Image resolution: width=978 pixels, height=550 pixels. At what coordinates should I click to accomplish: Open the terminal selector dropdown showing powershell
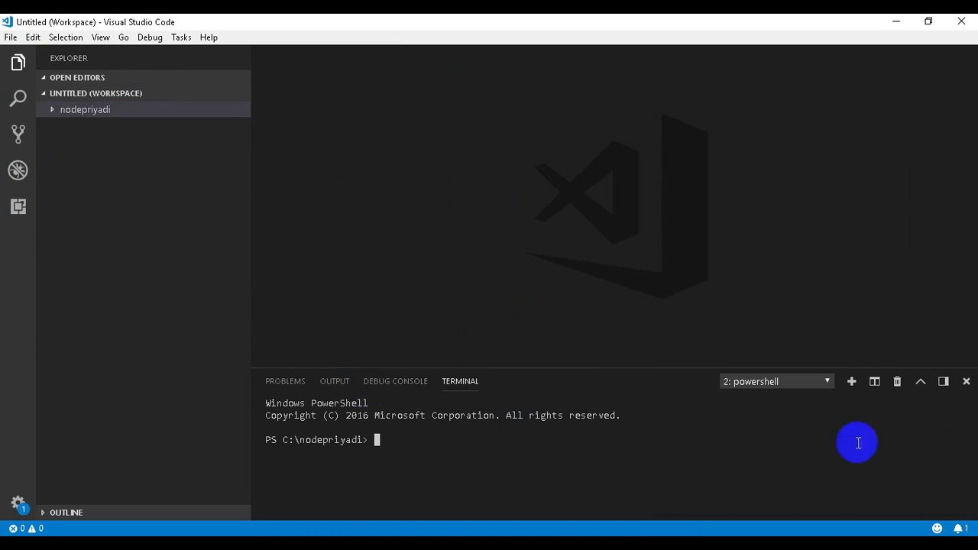[x=776, y=381]
